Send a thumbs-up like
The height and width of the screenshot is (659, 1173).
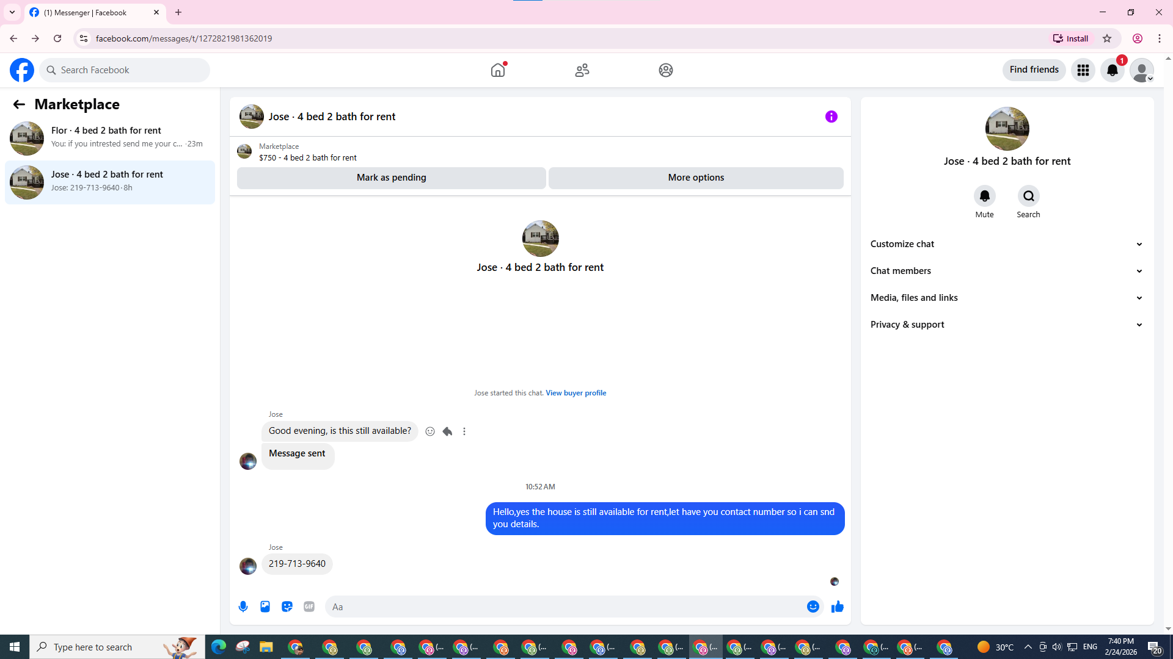[838, 607]
